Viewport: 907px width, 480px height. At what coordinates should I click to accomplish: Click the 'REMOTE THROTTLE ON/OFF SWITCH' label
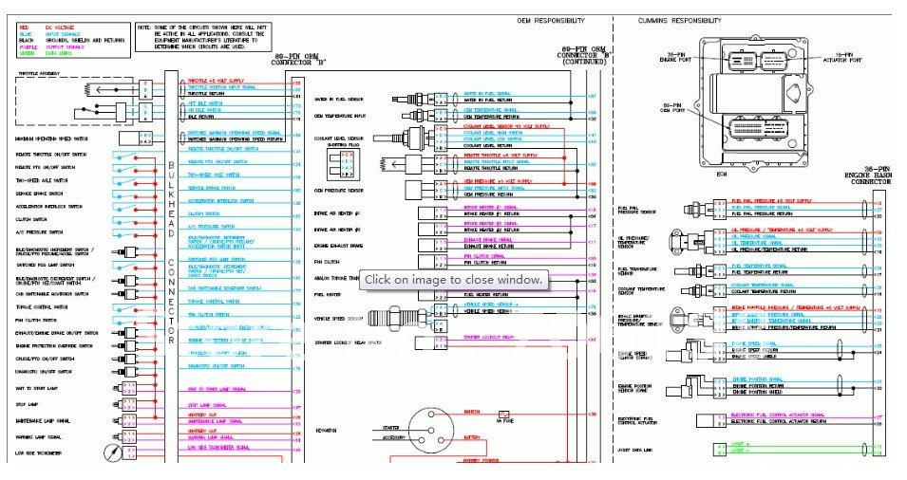(x=50, y=155)
